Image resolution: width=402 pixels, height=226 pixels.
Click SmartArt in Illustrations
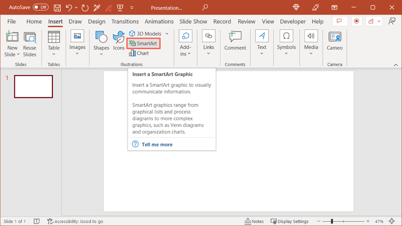point(143,43)
